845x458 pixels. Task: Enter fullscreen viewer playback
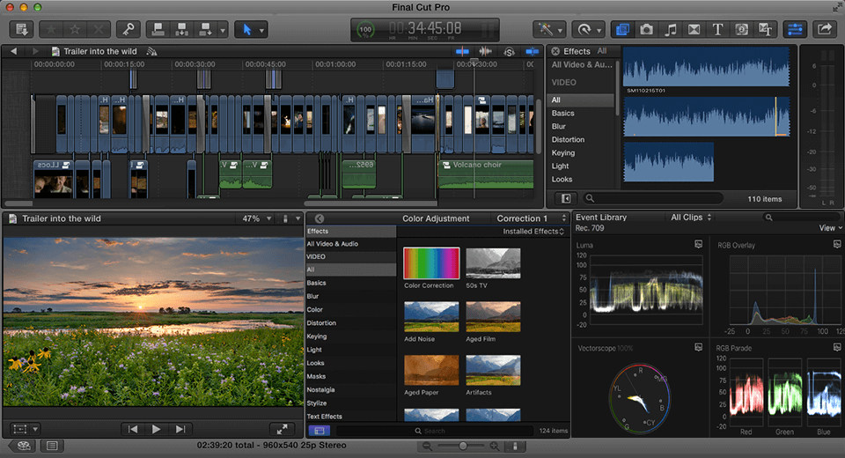(x=282, y=430)
